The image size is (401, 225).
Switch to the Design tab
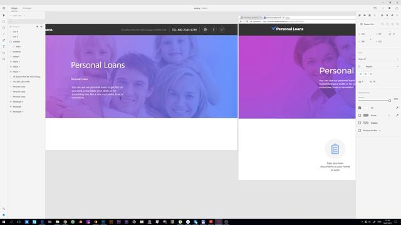click(14, 8)
